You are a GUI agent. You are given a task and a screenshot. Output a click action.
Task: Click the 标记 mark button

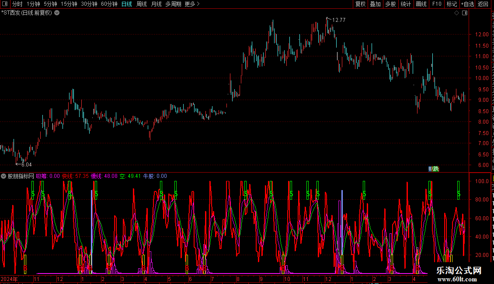coord(452,4)
